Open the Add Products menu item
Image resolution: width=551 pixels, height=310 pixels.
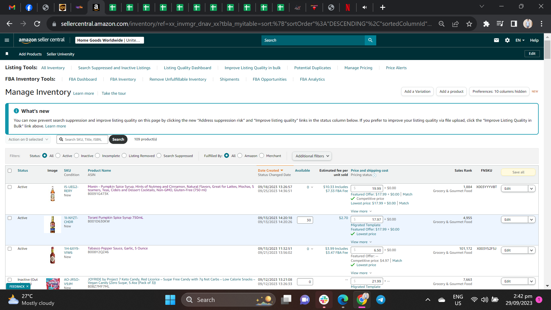(30, 54)
